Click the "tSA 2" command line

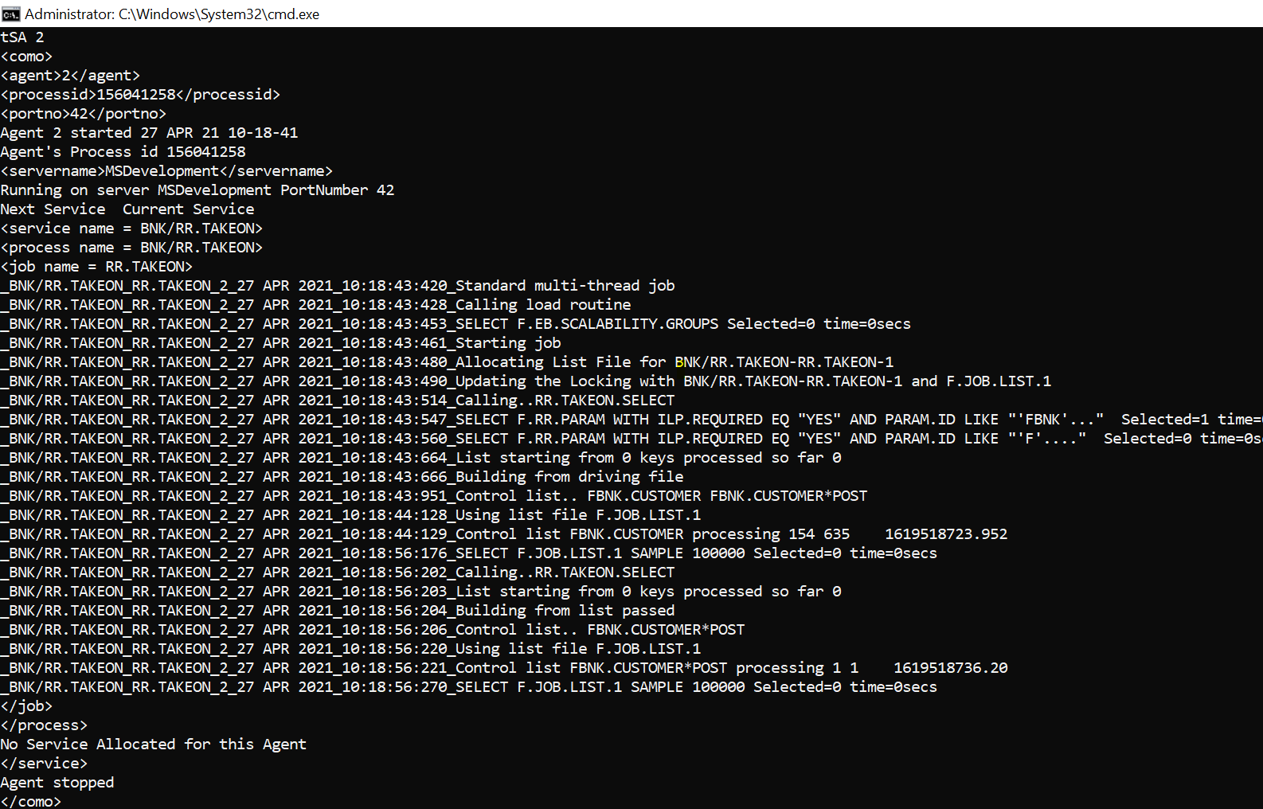[22, 37]
